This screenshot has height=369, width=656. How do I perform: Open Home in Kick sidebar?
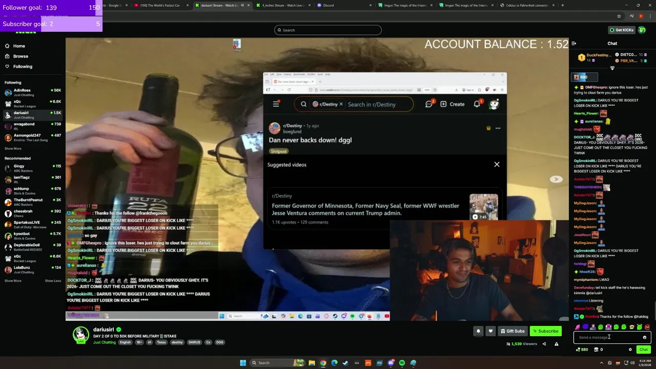tap(15, 46)
